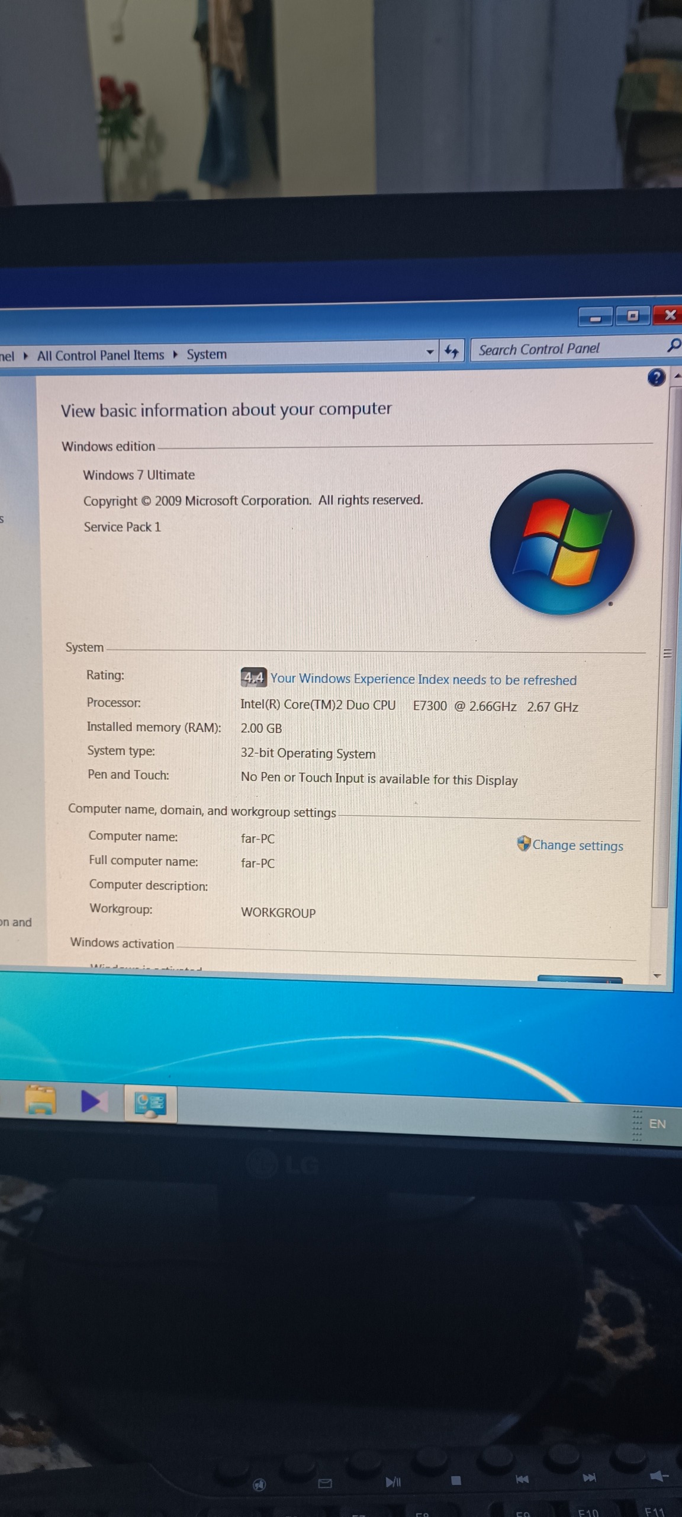Image resolution: width=682 pixels, height=1517 pixels.
Task: Select the Control Panel taskbar button
Action: (x=150, y=1103)
